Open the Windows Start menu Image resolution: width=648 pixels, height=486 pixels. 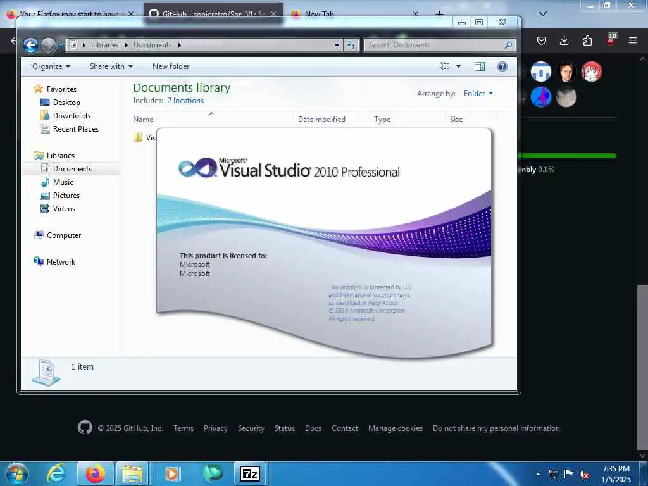pos(16,473)
